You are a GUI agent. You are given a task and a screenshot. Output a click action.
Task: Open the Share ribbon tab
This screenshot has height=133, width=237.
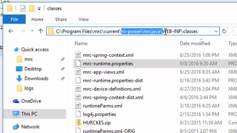[61, 19]
